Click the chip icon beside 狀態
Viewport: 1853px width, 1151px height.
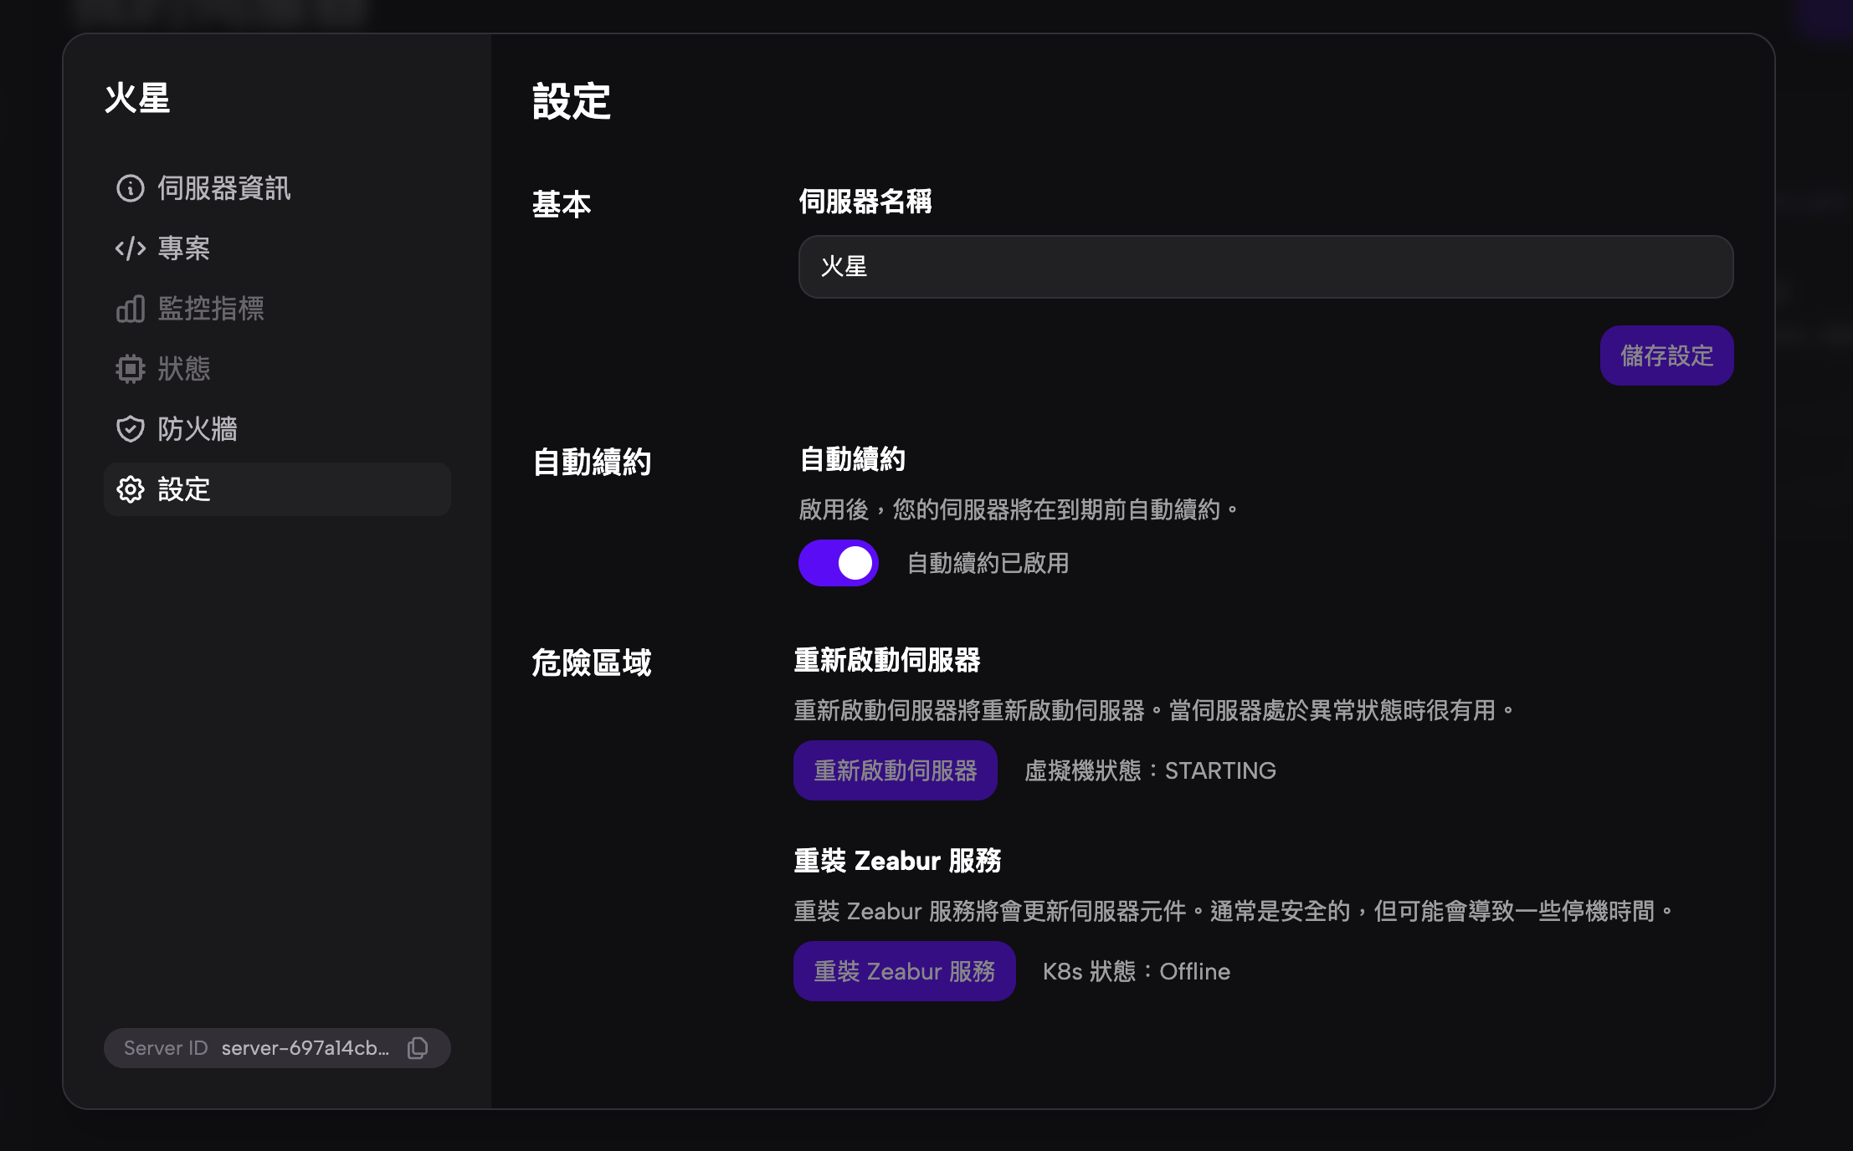[x=130, y=369]
